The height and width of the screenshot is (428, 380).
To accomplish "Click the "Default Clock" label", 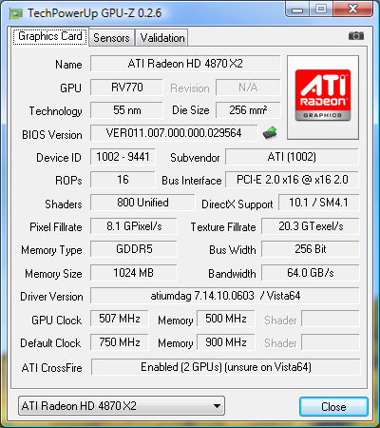I will coord(50,343).
